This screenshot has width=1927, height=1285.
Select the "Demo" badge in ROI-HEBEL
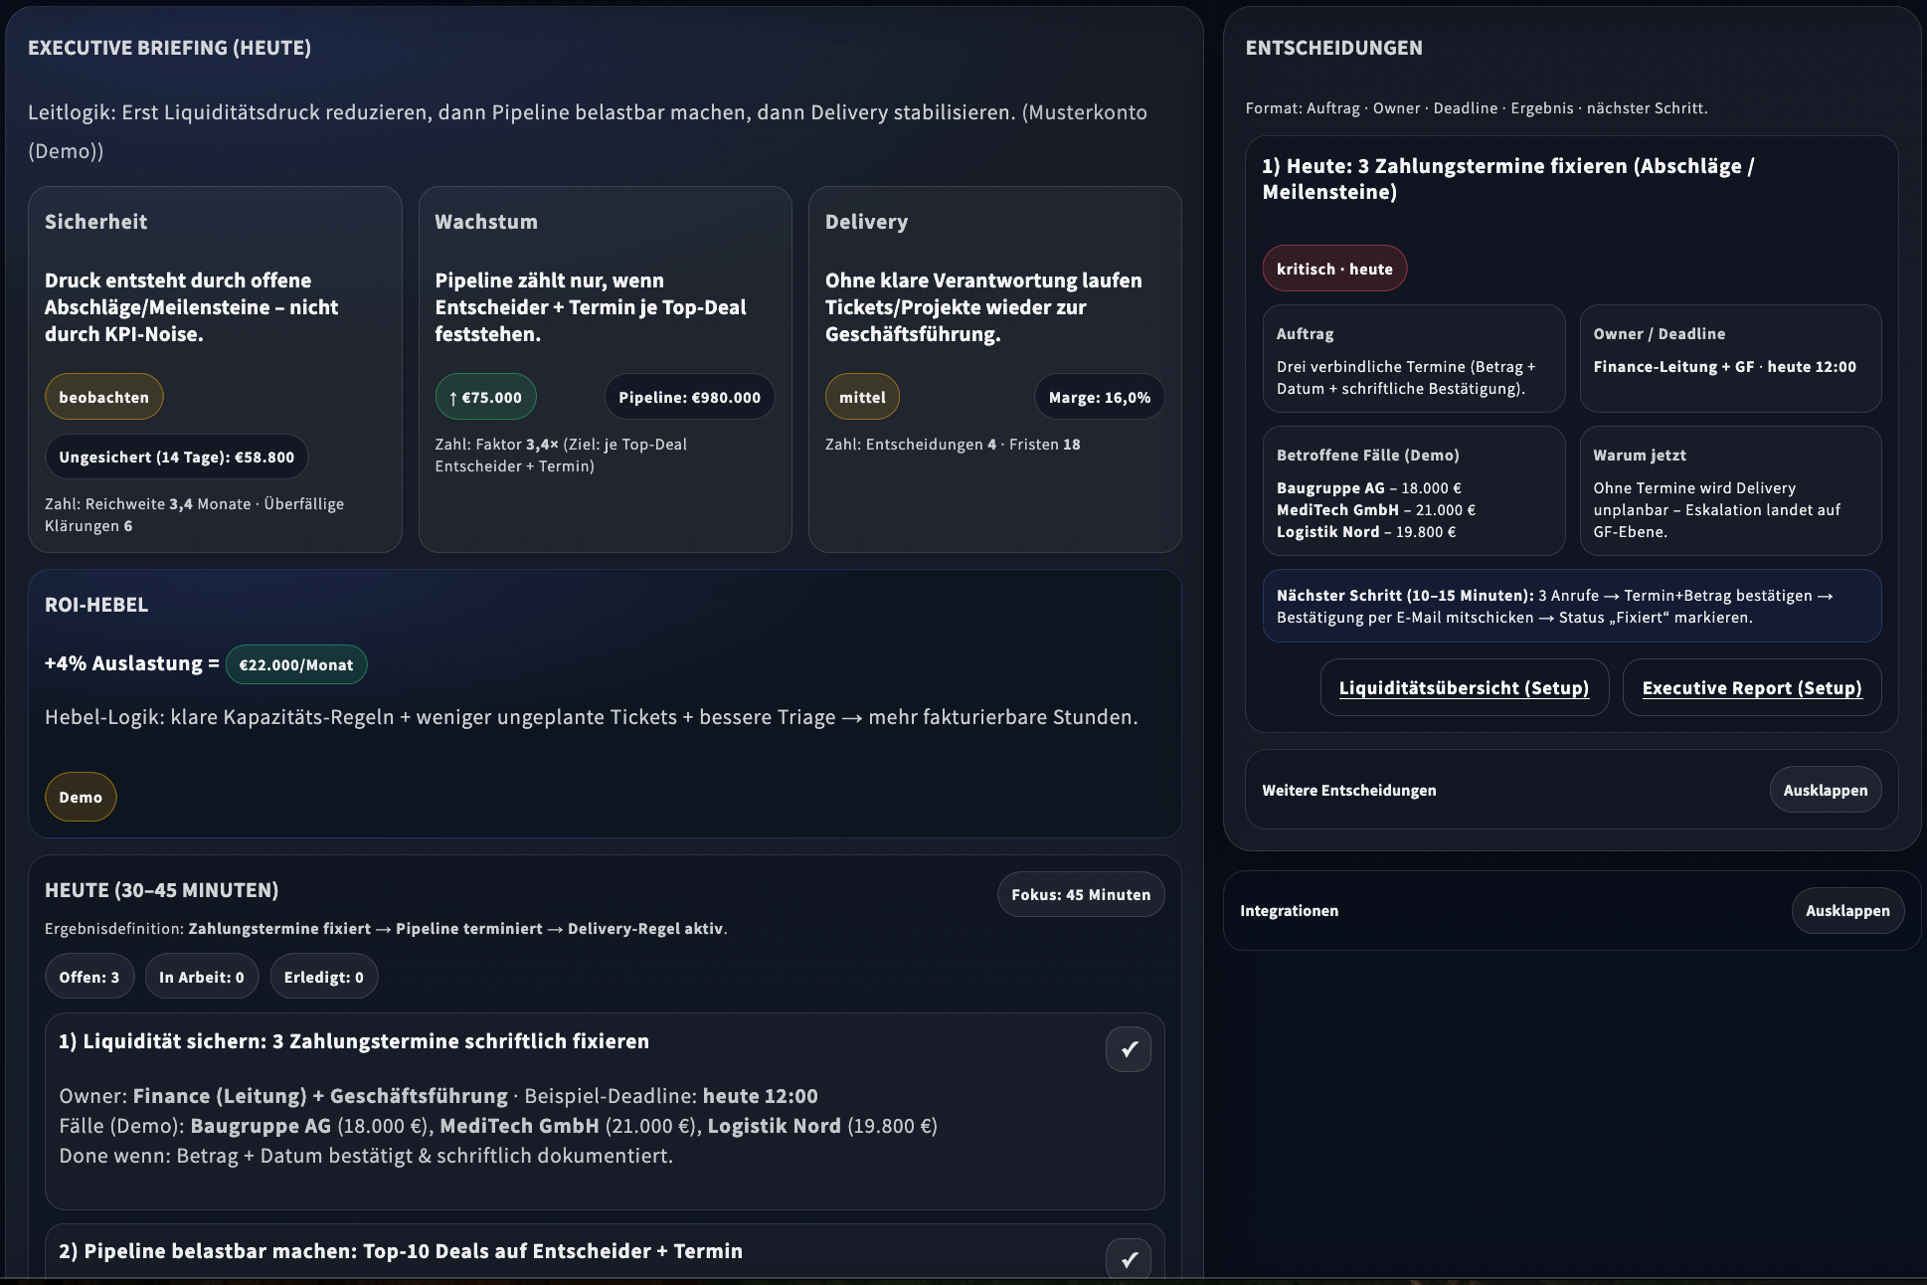(x=80, y=797)
